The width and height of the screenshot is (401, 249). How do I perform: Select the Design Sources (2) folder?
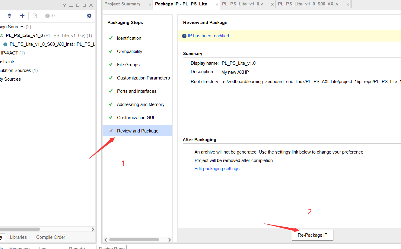(x=15, y=27)
